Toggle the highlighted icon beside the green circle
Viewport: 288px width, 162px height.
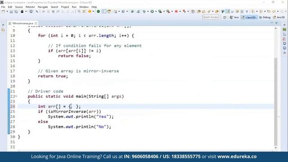pos(104,12)
